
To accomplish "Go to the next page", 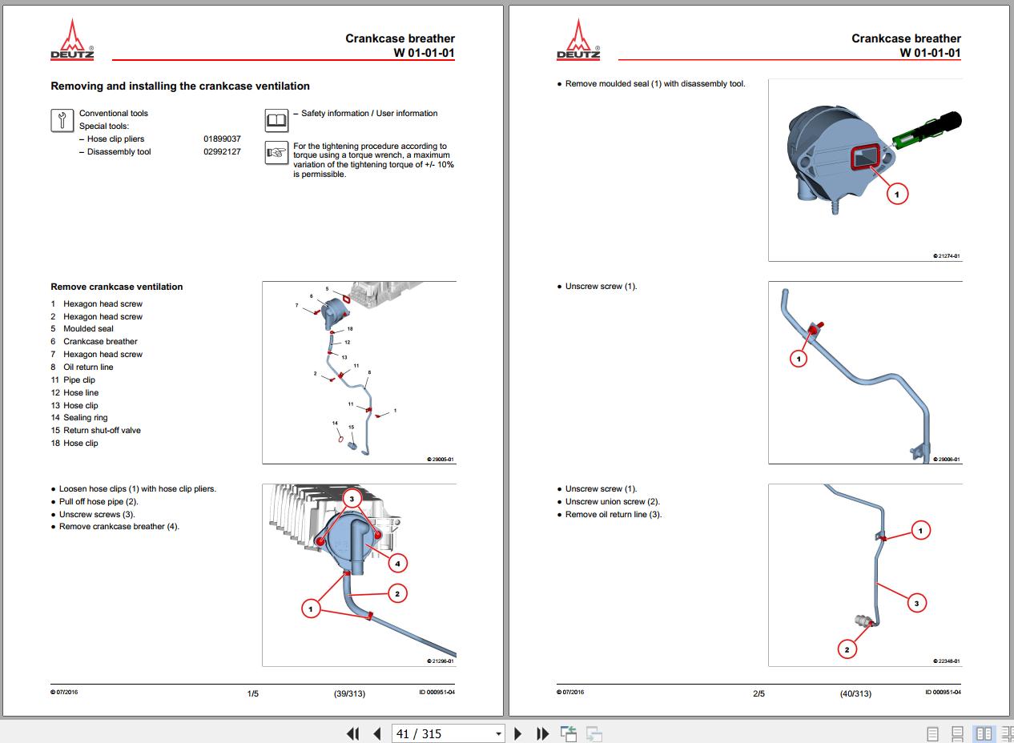I will coord(518,733).
